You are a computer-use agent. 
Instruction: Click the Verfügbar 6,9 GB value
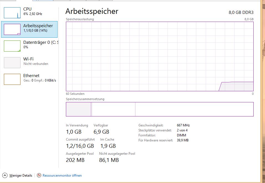pos(101,132)
